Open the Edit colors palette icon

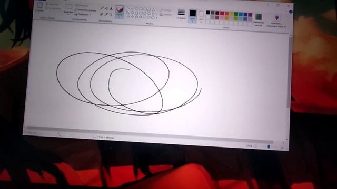pyautogui.click(x=259, y=17)
